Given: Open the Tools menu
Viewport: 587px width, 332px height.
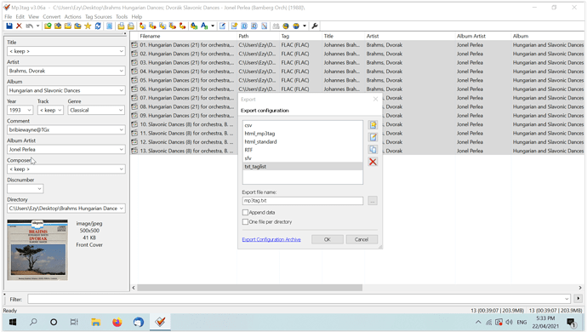Looking at the screenshot, I should pos(122,17).
